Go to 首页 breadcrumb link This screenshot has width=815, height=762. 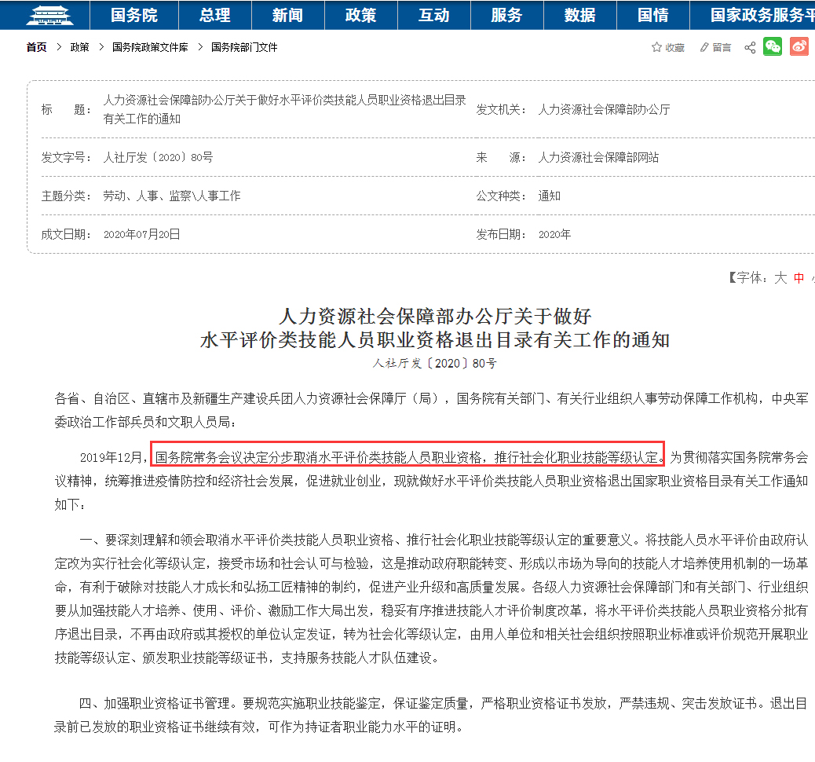click(x=36, y=47)
